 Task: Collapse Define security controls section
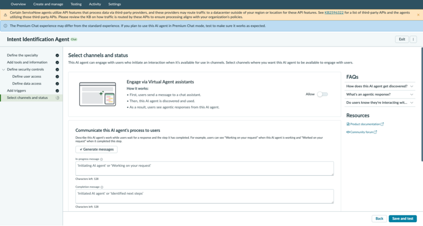tap(4, 69)
